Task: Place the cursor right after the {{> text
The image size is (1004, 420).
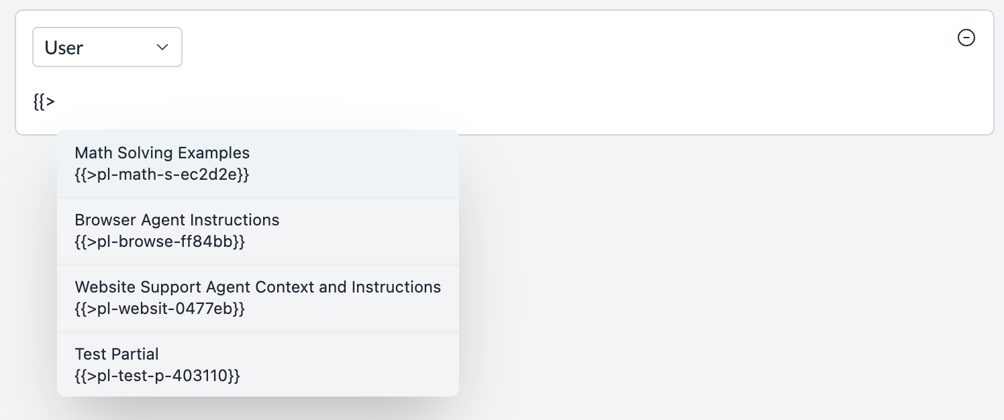Action: pyautogui.click(x=56, y=103)
